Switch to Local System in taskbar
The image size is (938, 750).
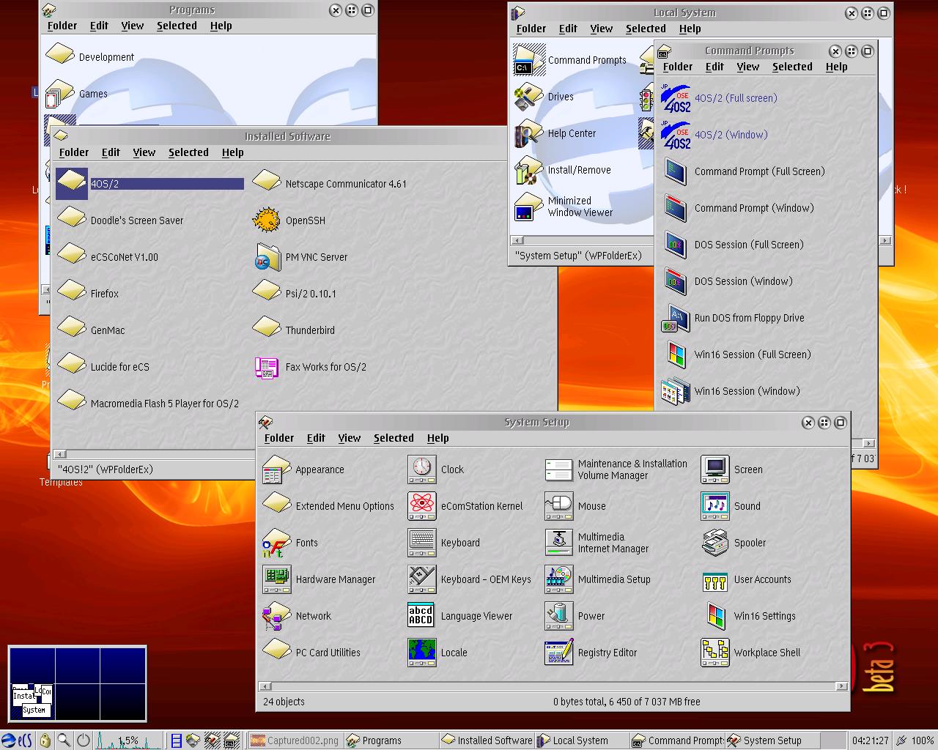[580, 740]
